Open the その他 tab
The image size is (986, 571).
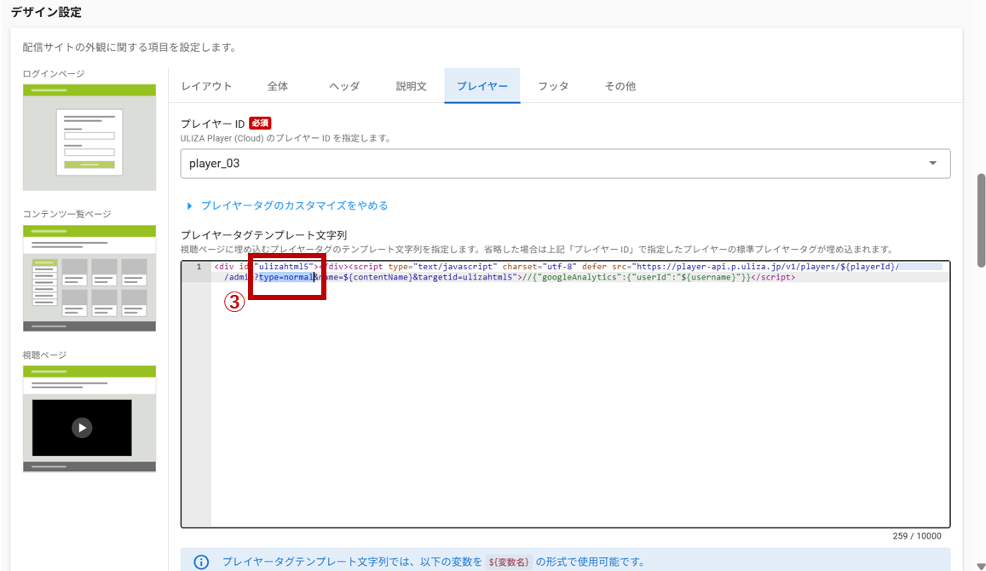620,86
